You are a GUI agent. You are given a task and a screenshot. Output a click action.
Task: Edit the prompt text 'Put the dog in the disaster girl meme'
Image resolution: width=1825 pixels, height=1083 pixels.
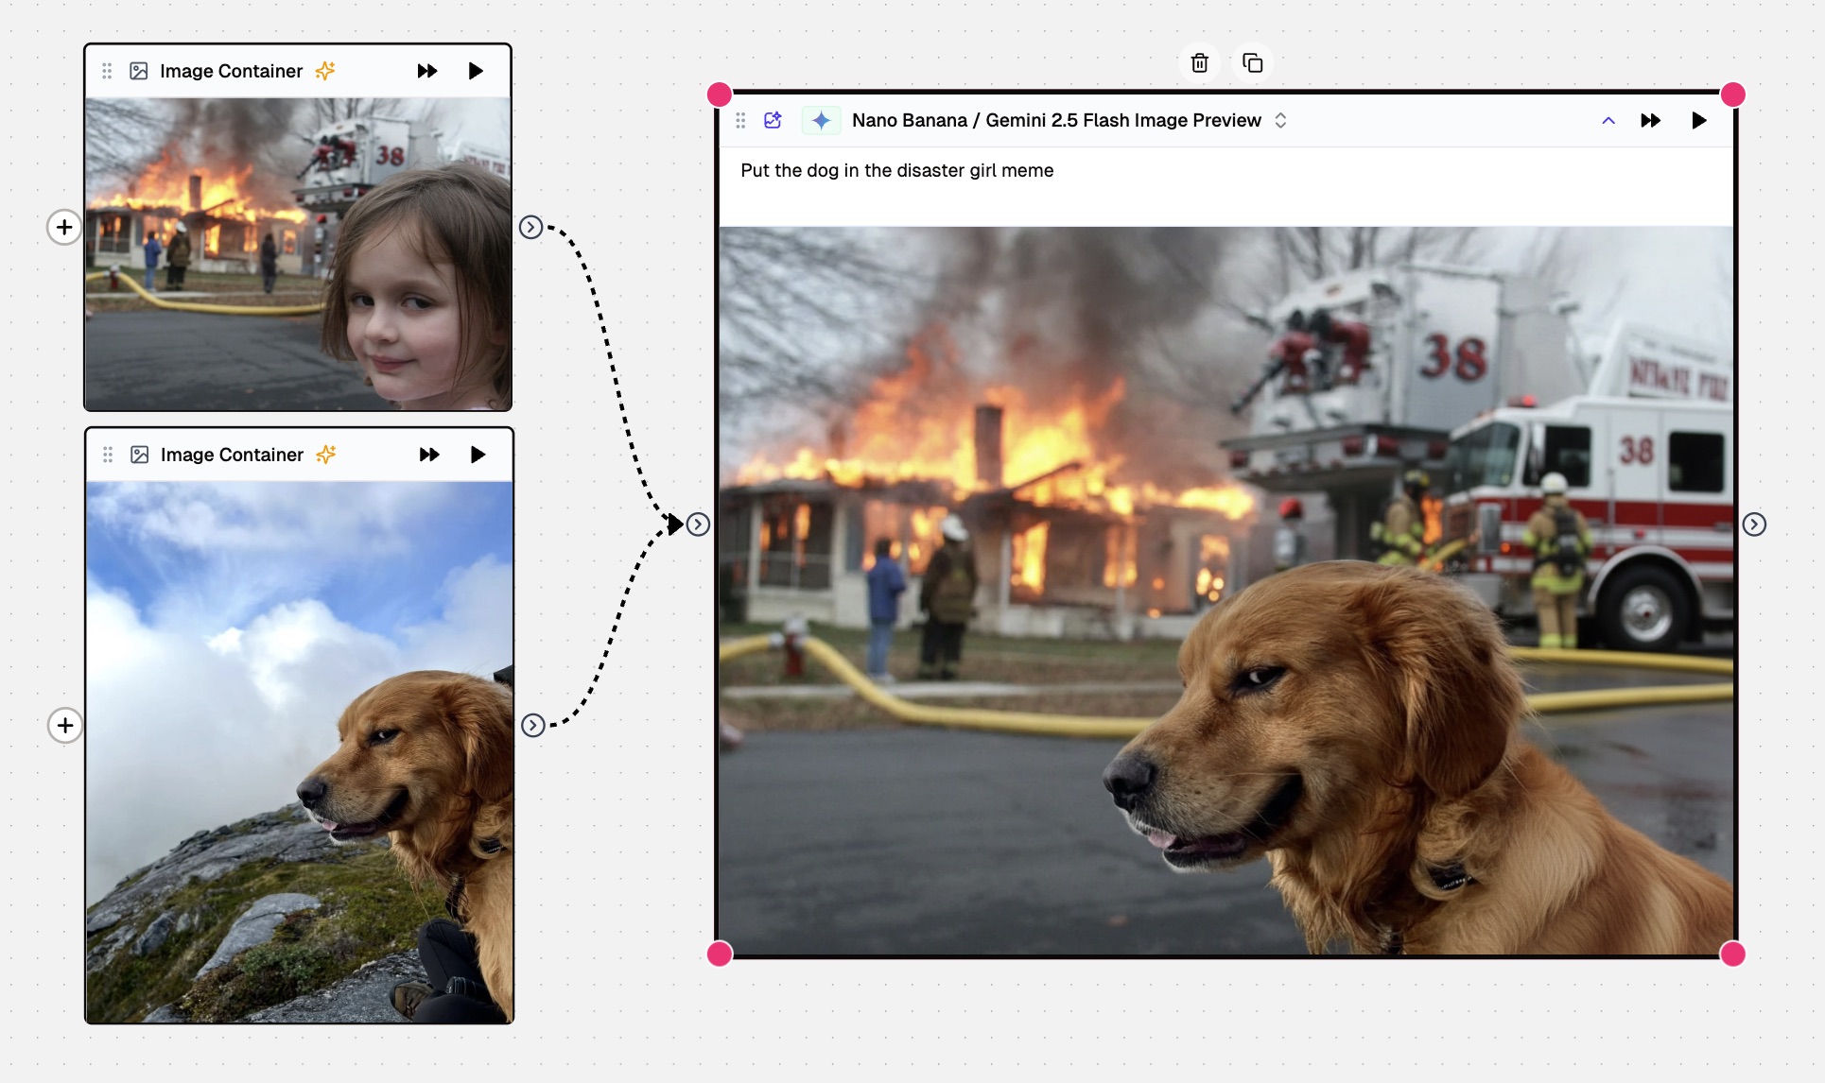point(896,170)
